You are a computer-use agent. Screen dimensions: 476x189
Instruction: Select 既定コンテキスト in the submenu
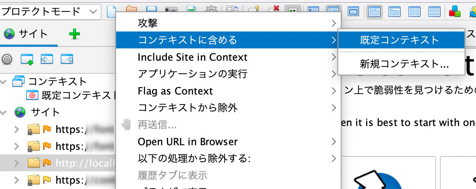tap(401, 40)
